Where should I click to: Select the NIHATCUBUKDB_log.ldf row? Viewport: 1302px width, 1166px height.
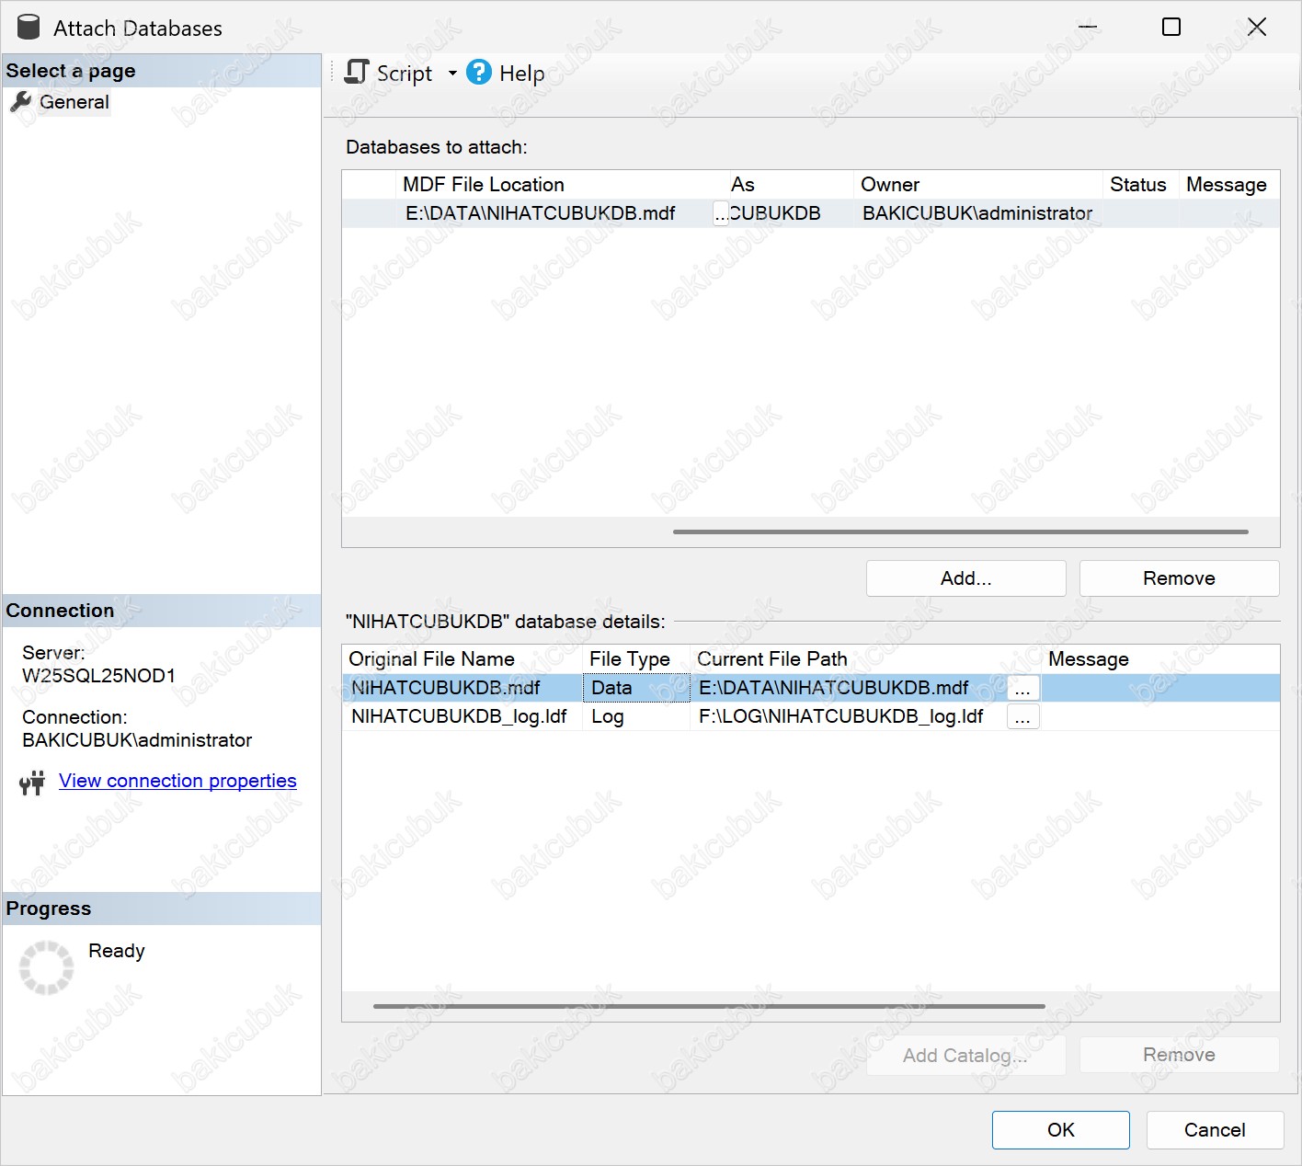[459, 716]
